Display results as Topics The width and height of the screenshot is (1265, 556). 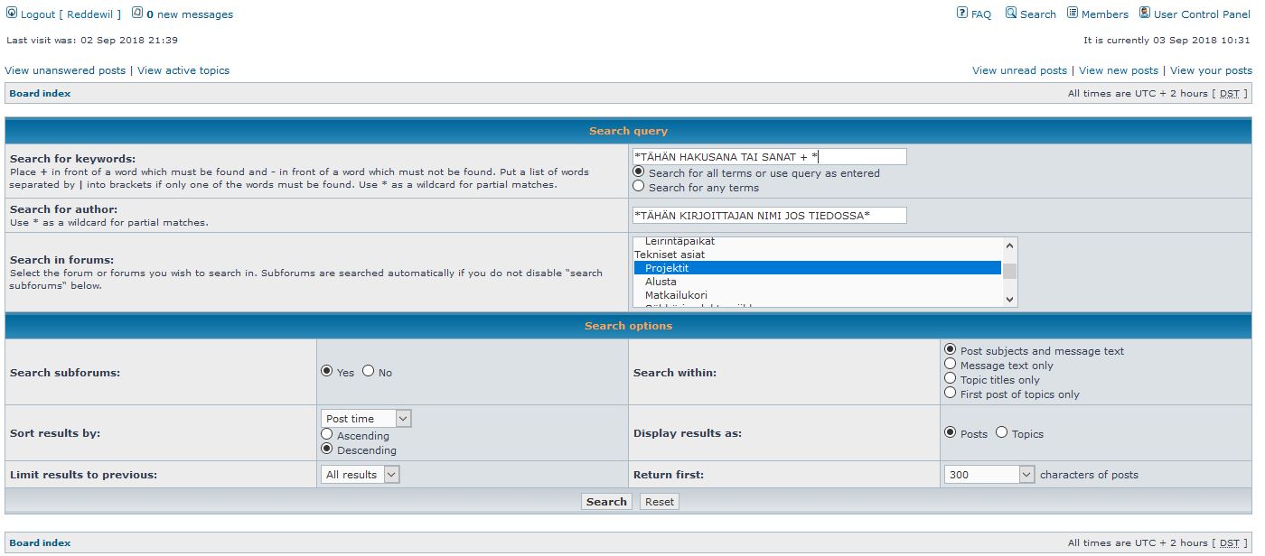pyautogui.click(x=1001, y=432)
